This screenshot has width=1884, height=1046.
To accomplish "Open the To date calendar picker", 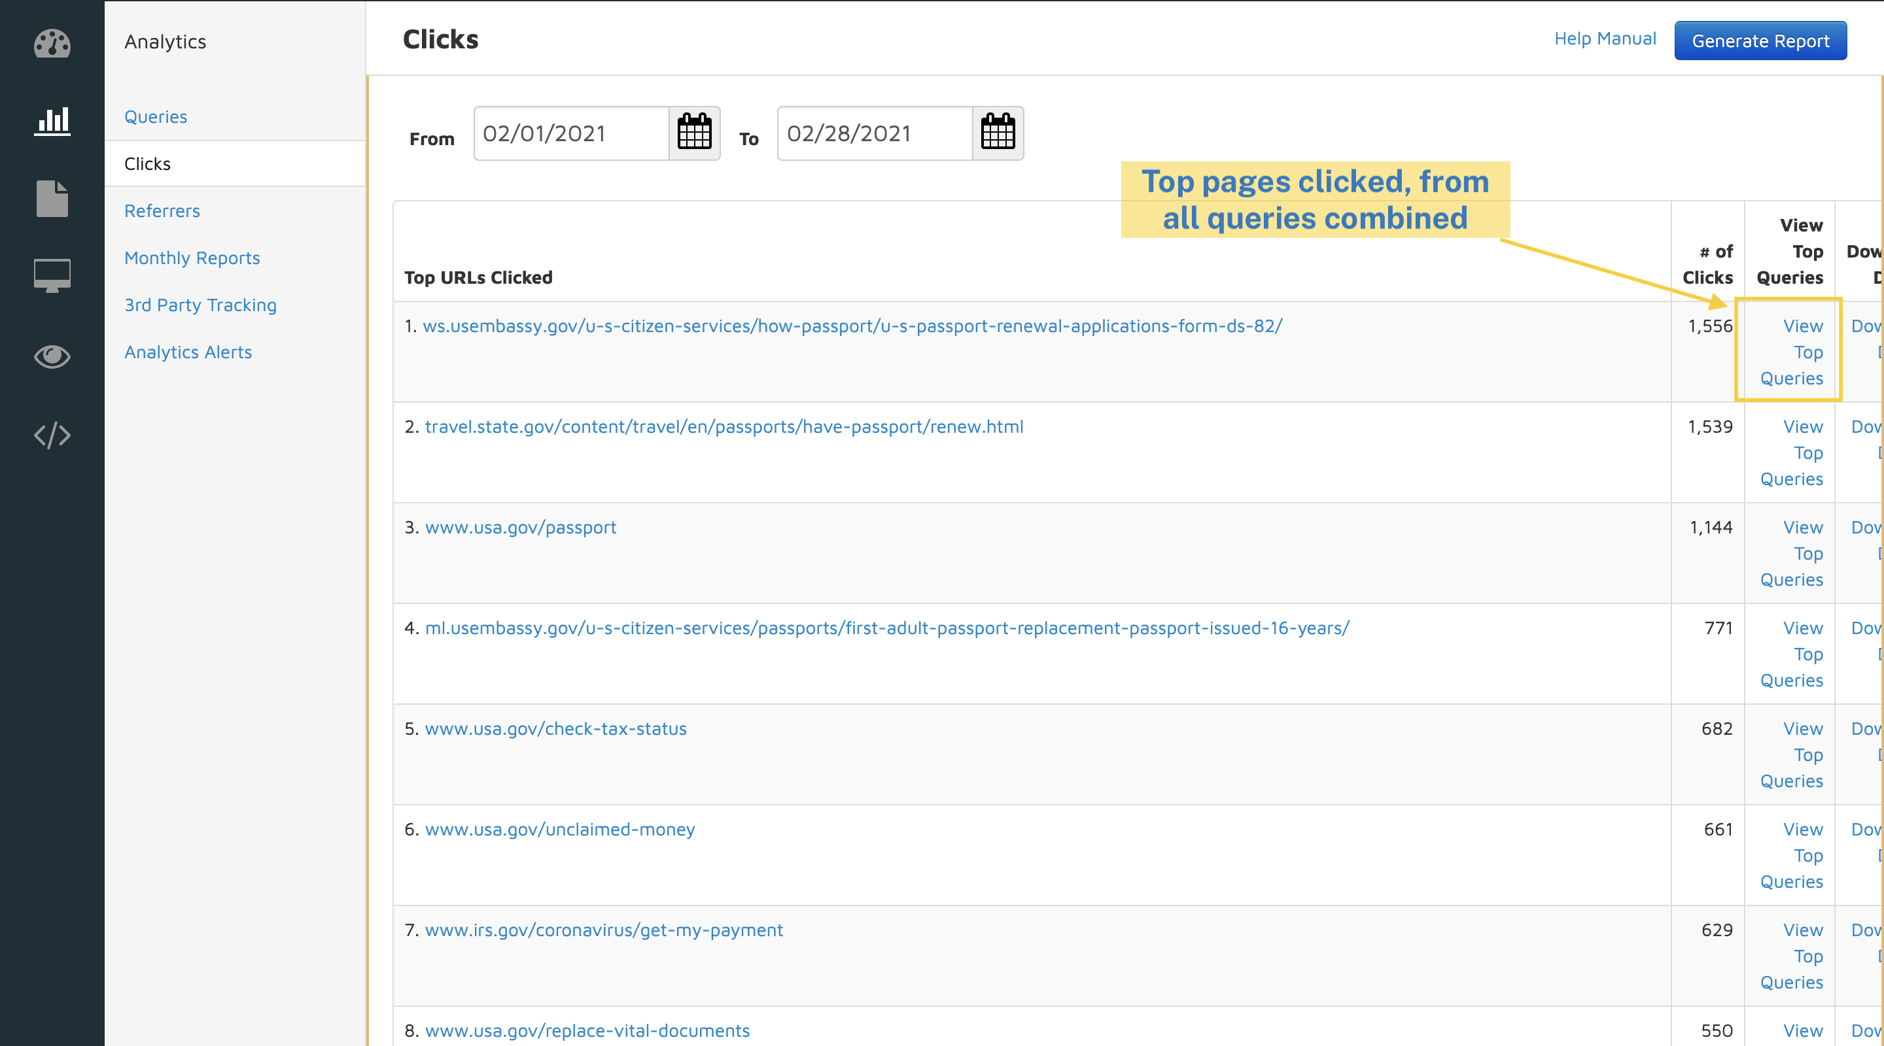I will [x=998, y=133].
